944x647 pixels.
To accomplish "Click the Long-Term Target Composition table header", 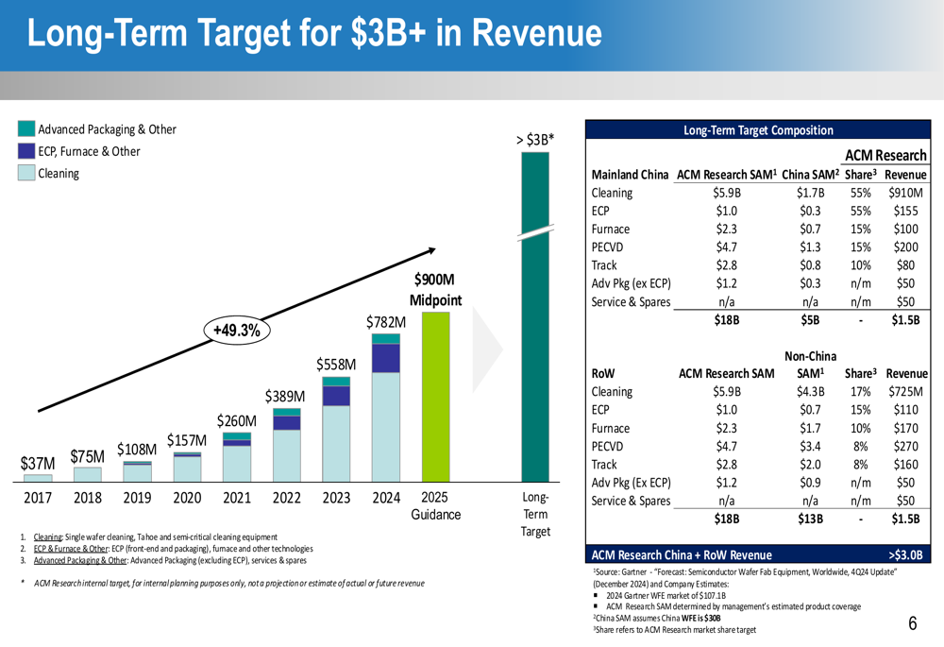I will [758, 130].
